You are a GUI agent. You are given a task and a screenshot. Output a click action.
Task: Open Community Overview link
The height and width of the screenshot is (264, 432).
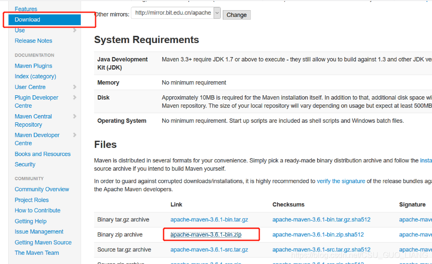pyautogui.click(x=42, y=189)
